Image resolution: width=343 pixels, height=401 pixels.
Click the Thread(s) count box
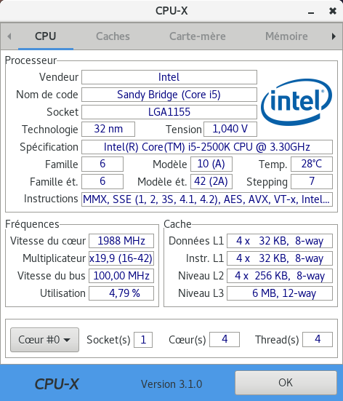(318, 339)
